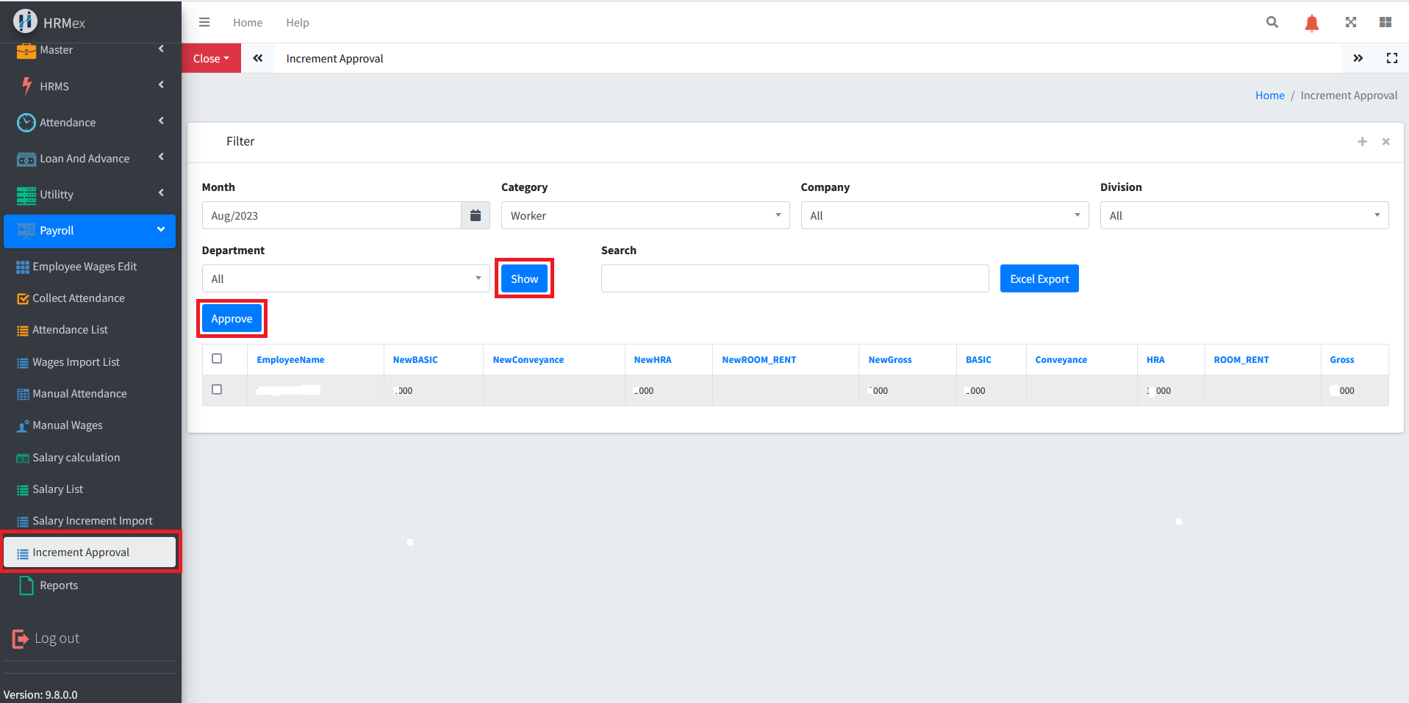Open the calendar picker beside Month field

click(x=476, y=215)
